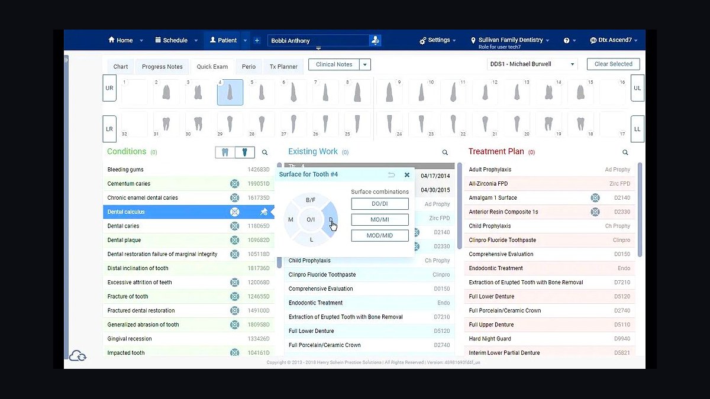Click the tooth icon on Impacted tooth row
This screenshot has height=399, width=710.
click(235, 353)
